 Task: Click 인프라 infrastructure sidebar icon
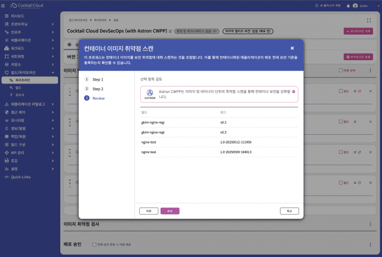tap(7, 32)
